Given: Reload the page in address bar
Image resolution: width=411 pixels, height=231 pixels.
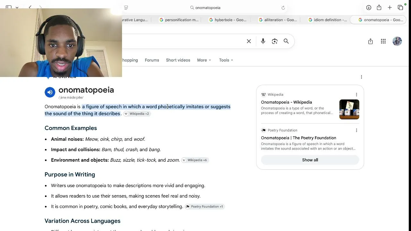Looking at the screenshot, I should (x=283, y=8).
